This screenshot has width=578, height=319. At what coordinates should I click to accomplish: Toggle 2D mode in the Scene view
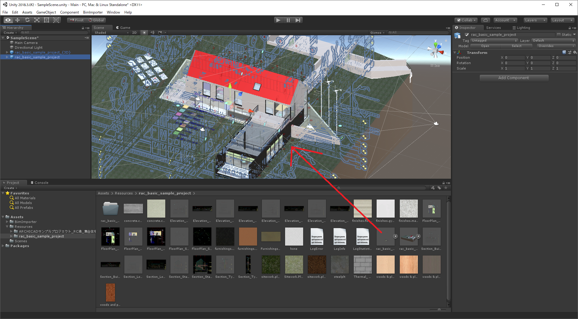(135, 33)
